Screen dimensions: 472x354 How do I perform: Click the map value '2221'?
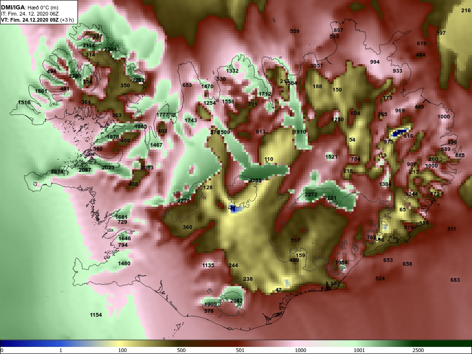point(330,198)
